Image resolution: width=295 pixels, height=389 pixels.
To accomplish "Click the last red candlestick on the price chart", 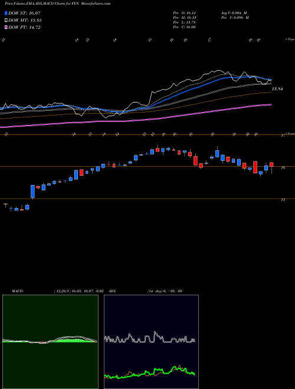I will (271, 164).
